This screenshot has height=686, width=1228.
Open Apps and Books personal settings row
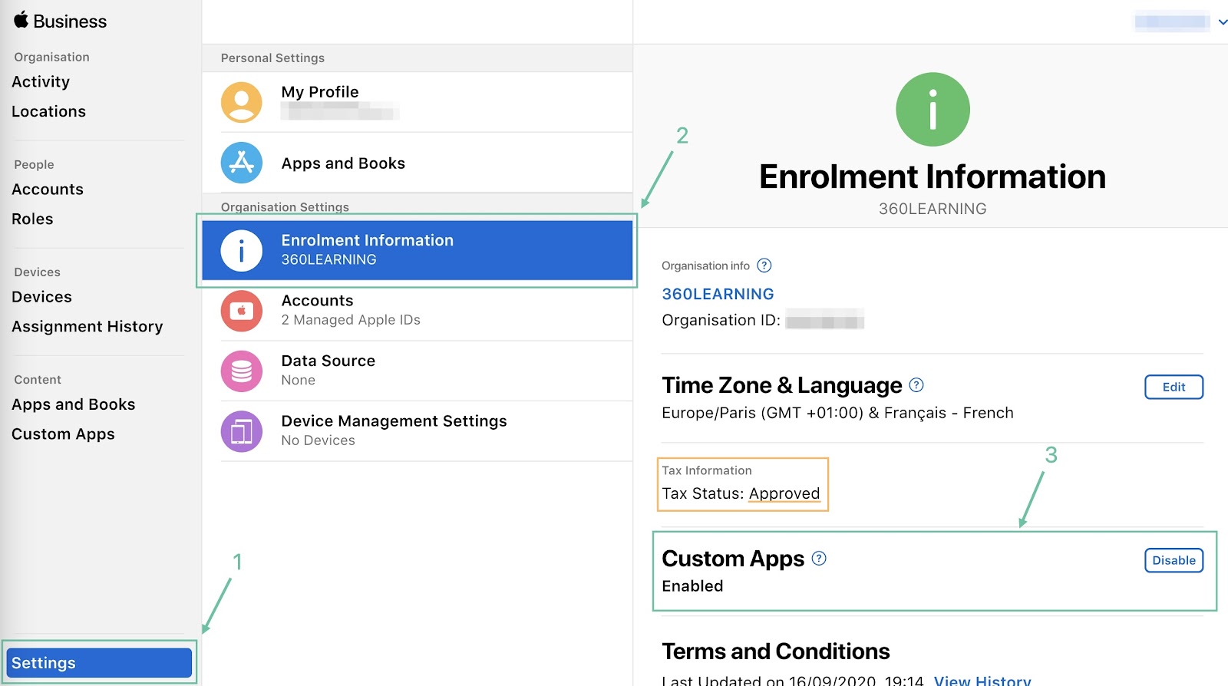418,163
